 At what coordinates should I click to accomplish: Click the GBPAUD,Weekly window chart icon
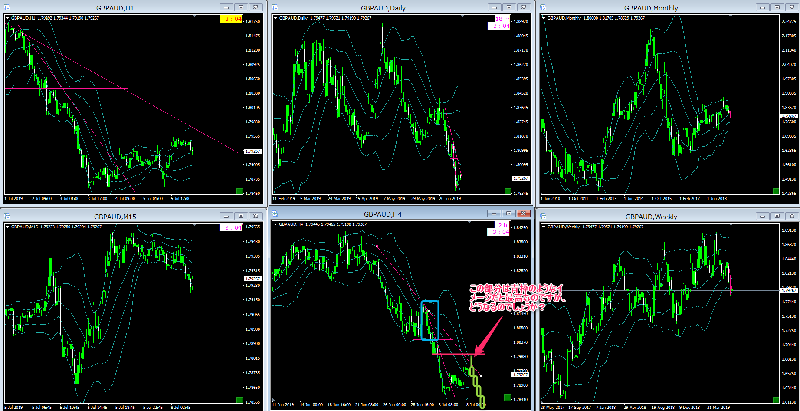click(543, 216)
